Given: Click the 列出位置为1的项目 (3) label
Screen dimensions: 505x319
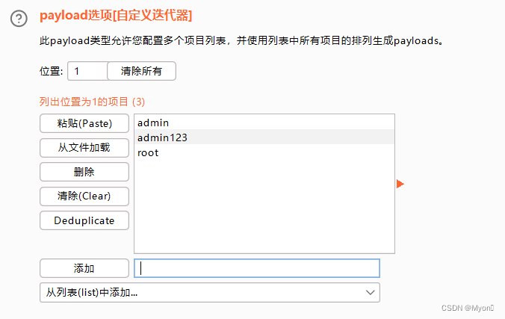Looking at the screenshot, I should [92, 102].
